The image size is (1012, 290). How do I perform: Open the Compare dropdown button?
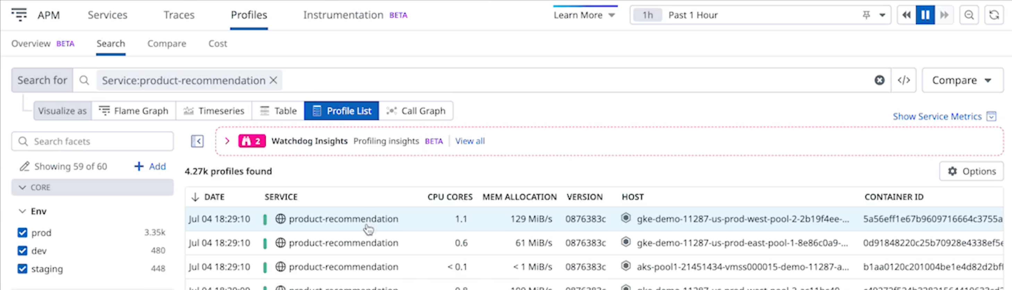tap(962, 80)
